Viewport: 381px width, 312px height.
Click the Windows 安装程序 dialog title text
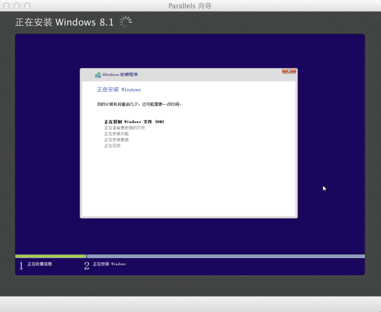120,75
